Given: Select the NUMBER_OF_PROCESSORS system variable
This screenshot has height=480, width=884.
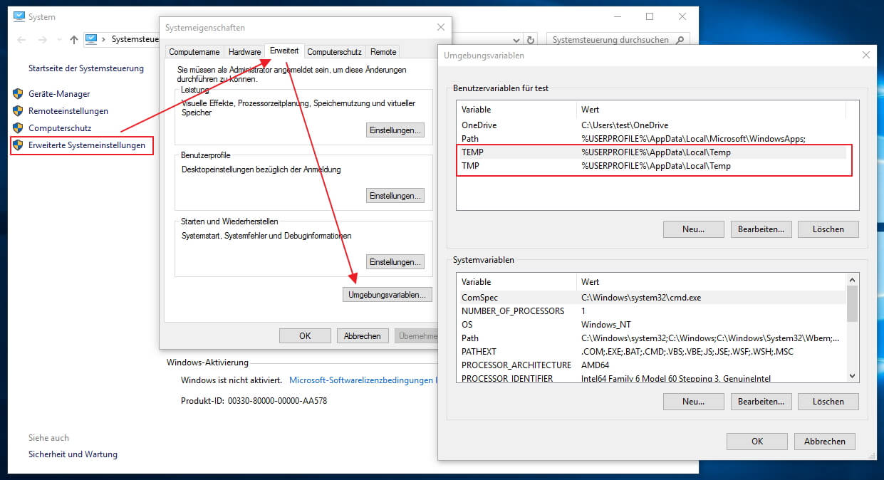Looking at the screenshot, I should coord(652,311).
